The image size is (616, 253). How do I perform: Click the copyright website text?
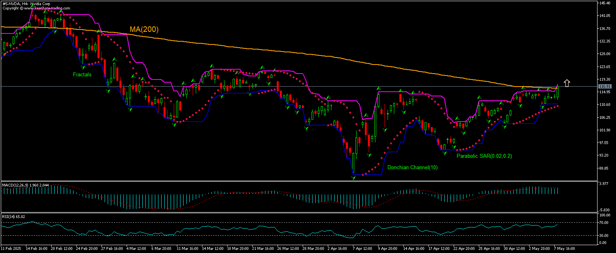(x=36, y=8)
